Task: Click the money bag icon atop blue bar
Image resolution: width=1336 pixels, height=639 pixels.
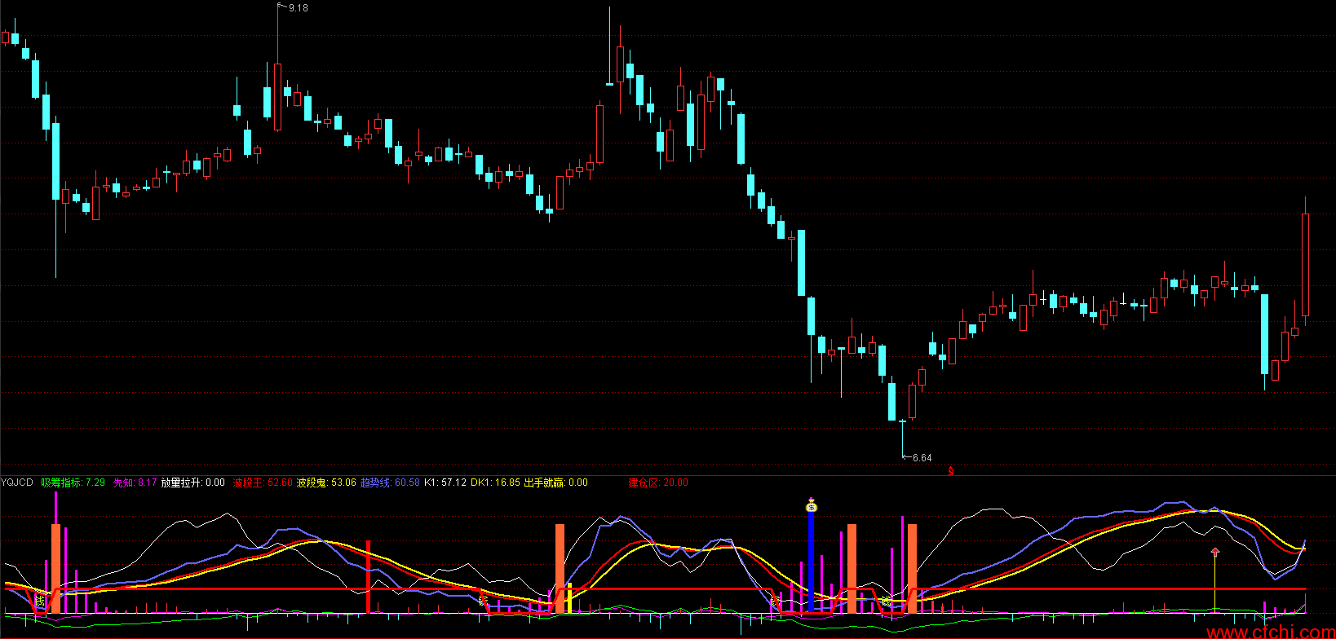Action: (811, 505)
